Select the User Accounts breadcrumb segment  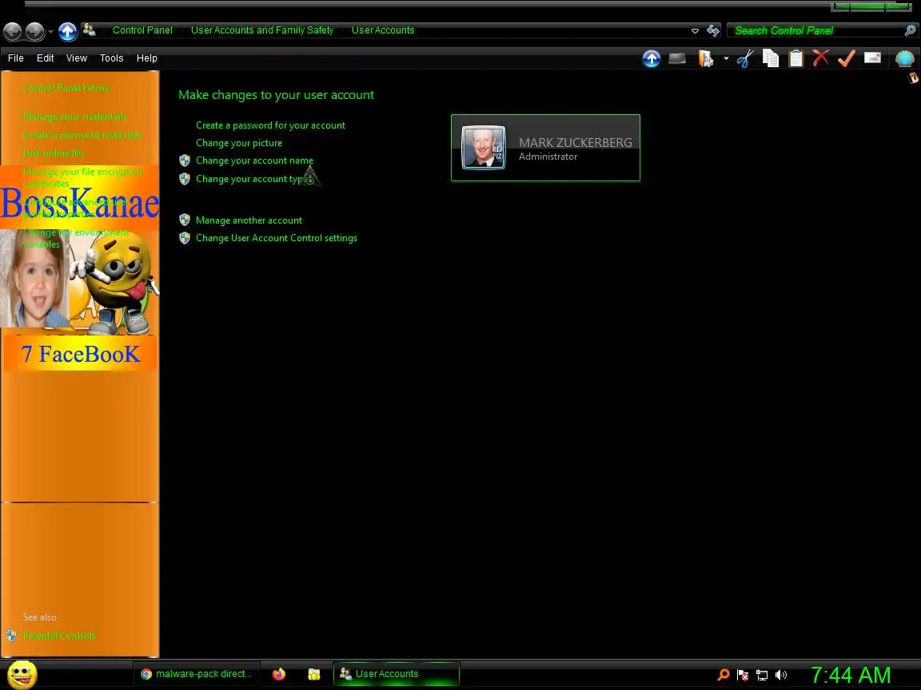tap(383, 30)
